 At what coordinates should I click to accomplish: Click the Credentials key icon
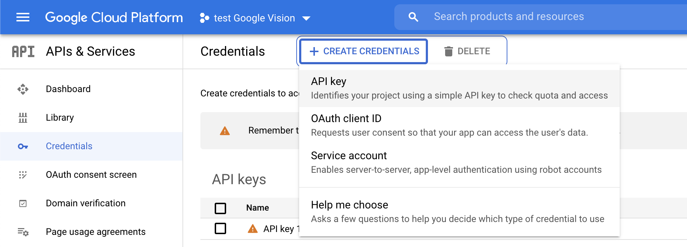[x=23, y=146]
